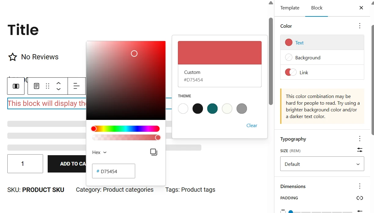Screen dimensions: 374x213
Task: Pick the teal theme color swatch
Action: point(212,109)
